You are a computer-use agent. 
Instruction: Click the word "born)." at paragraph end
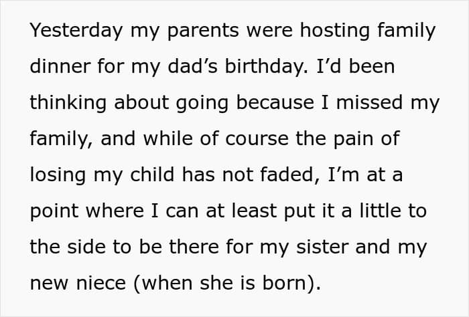click(x=291, y=284)
